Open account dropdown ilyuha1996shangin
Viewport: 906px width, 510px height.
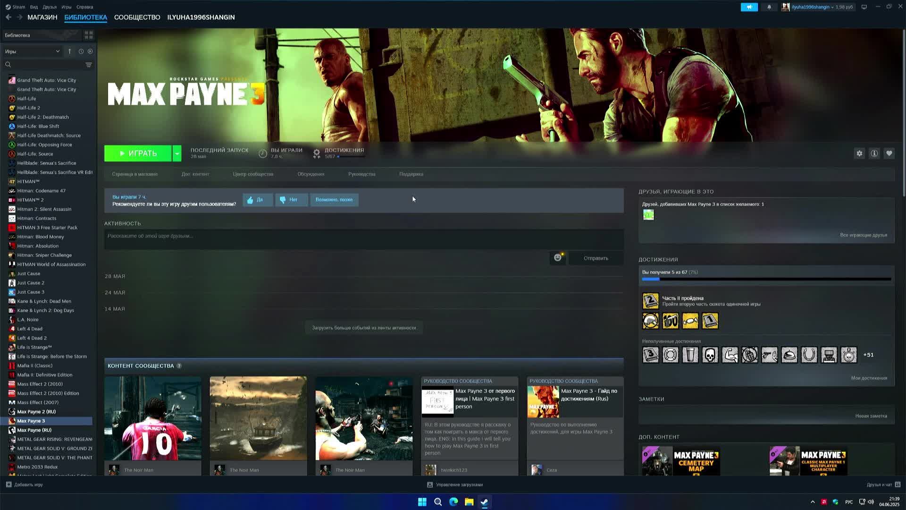coord(817,7)
